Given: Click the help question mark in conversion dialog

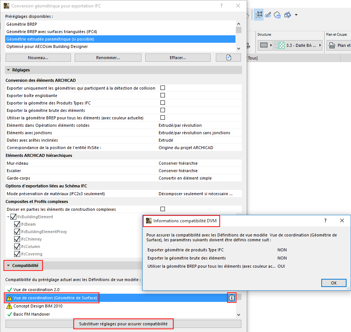Looking at the screenshot, I should point(221,6).
